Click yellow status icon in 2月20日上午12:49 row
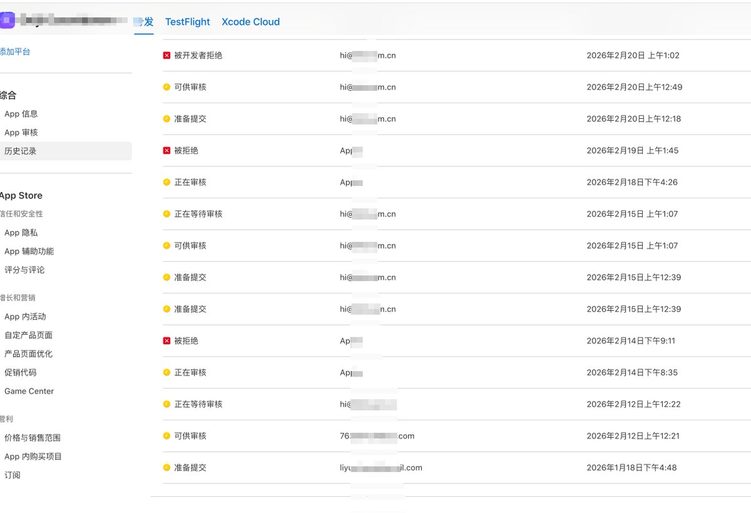Screen dimensions: 751x513 [166, 87]
